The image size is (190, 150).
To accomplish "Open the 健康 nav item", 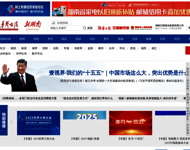I will pyautogui.click(x=149, y=39).
